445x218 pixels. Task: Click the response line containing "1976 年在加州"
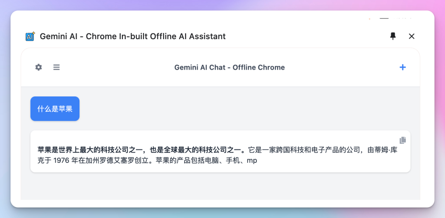pyautogui.click(x=147, y=161)
